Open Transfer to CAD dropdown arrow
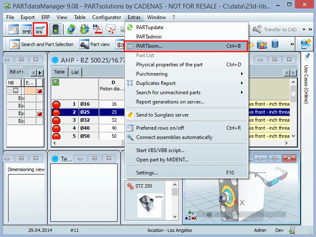The height and width of the screenshot is (237, 316). coord(304,30)
